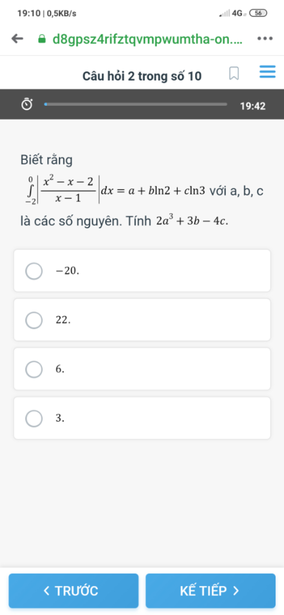Go to next question with KẾ TIẾP
Image resolution: width=284 pixels, height=615 pixels.
[211, 591]
